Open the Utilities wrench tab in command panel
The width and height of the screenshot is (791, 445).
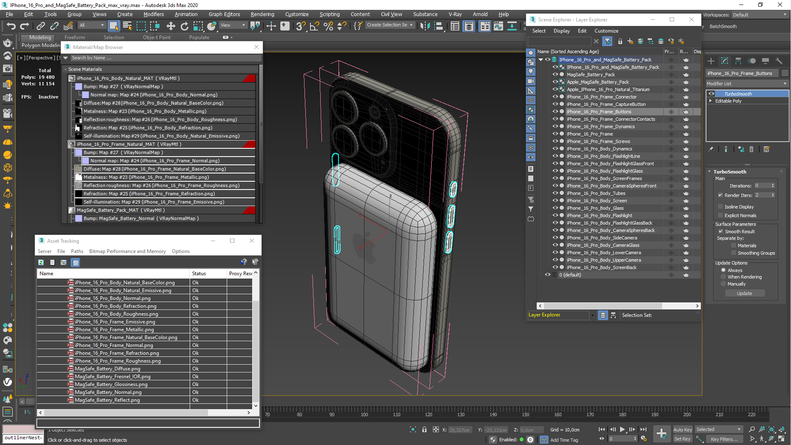click(779, 61)
